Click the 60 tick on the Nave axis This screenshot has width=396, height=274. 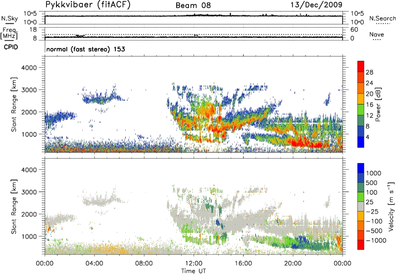(x=354, y=30)
